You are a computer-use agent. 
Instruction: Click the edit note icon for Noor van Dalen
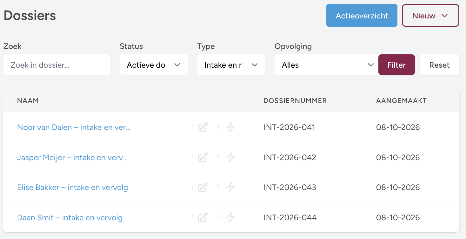coord(203,127)
